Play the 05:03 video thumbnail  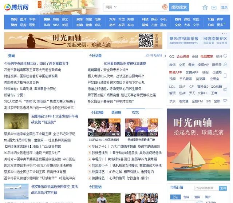click(141, 127)
